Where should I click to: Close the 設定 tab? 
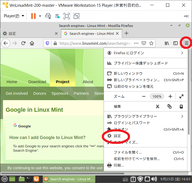tap(56, 33)
